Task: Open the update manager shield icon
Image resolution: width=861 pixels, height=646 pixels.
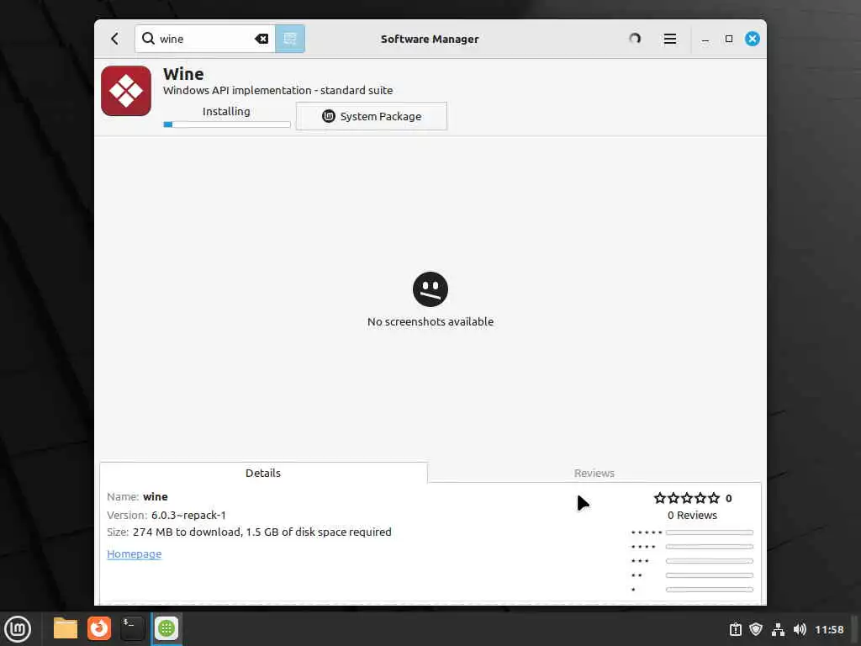Action: pos(756,629)
